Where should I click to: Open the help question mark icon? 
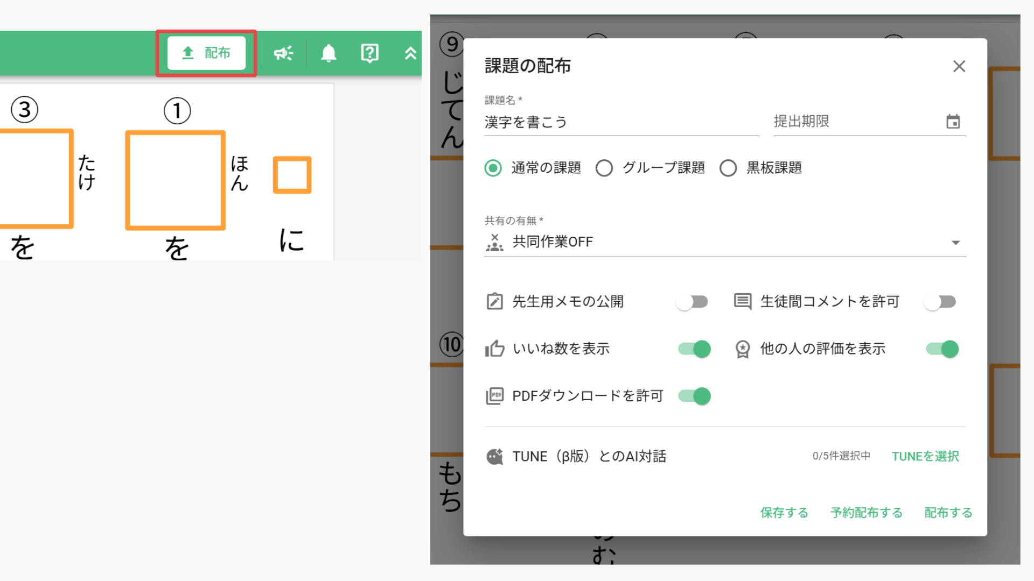pyautogui.click(x=369, y=53)
